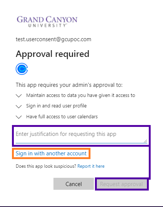Click the 'Approval required' heading

[x=52, y=54]
